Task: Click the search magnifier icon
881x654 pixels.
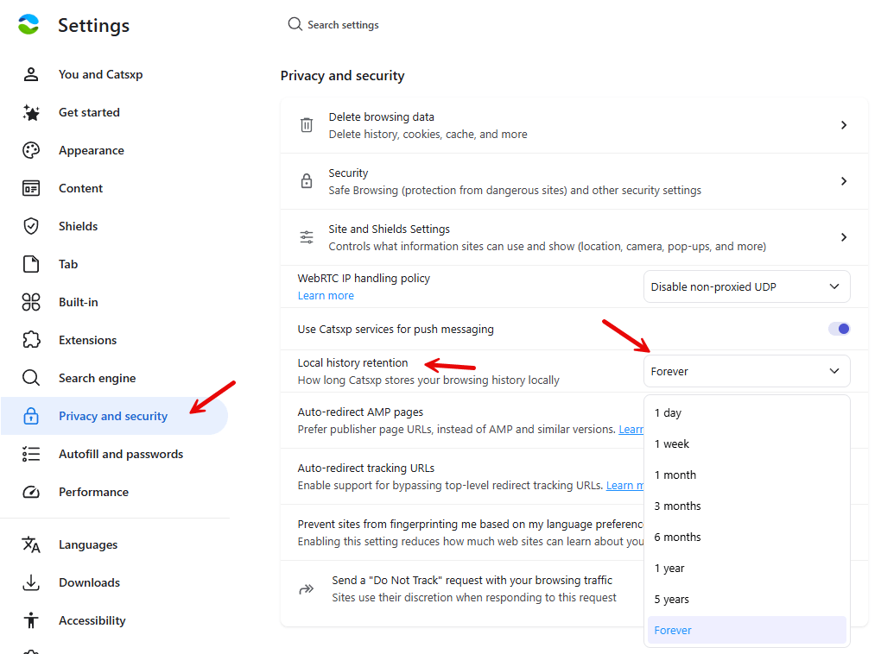Action: pos(295,24)
